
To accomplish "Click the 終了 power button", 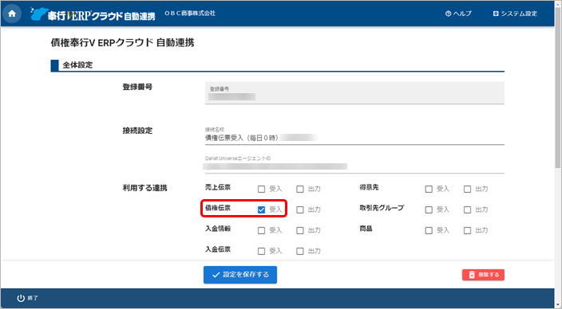I will coord(27,298).
